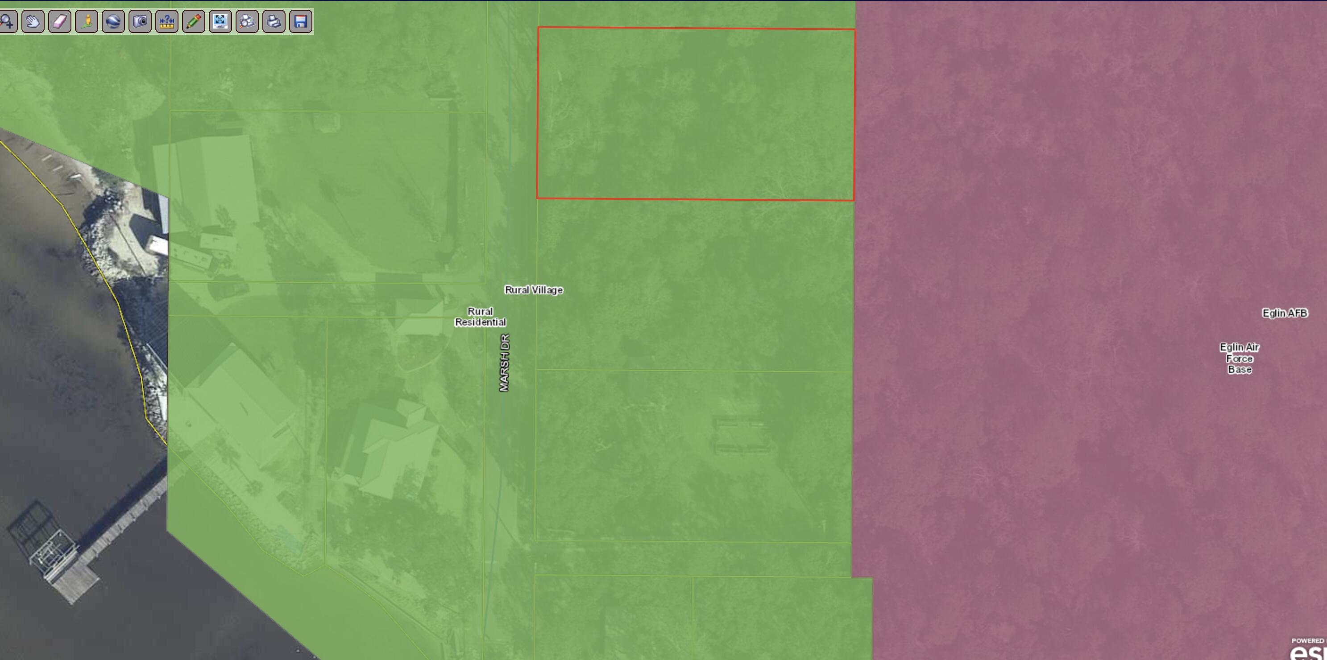Select the Eglin AFB label

1284,313
